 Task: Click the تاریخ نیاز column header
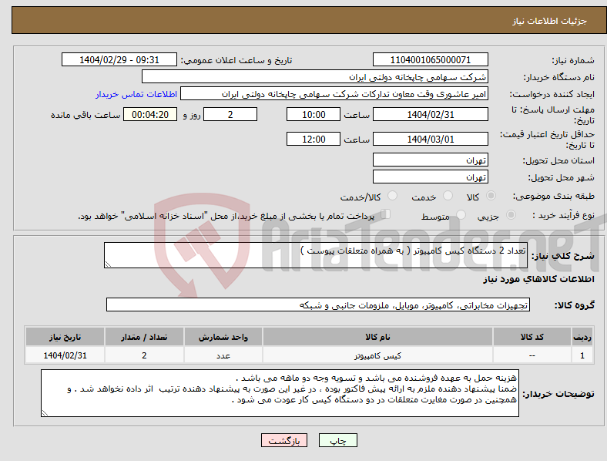point(65,337)
